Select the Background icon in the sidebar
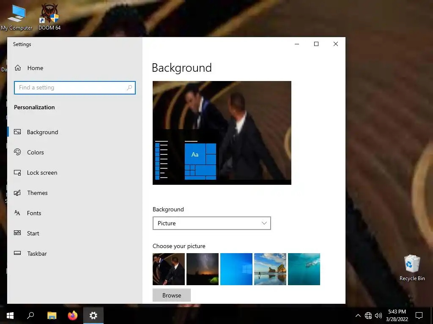 tap(17, 132)
